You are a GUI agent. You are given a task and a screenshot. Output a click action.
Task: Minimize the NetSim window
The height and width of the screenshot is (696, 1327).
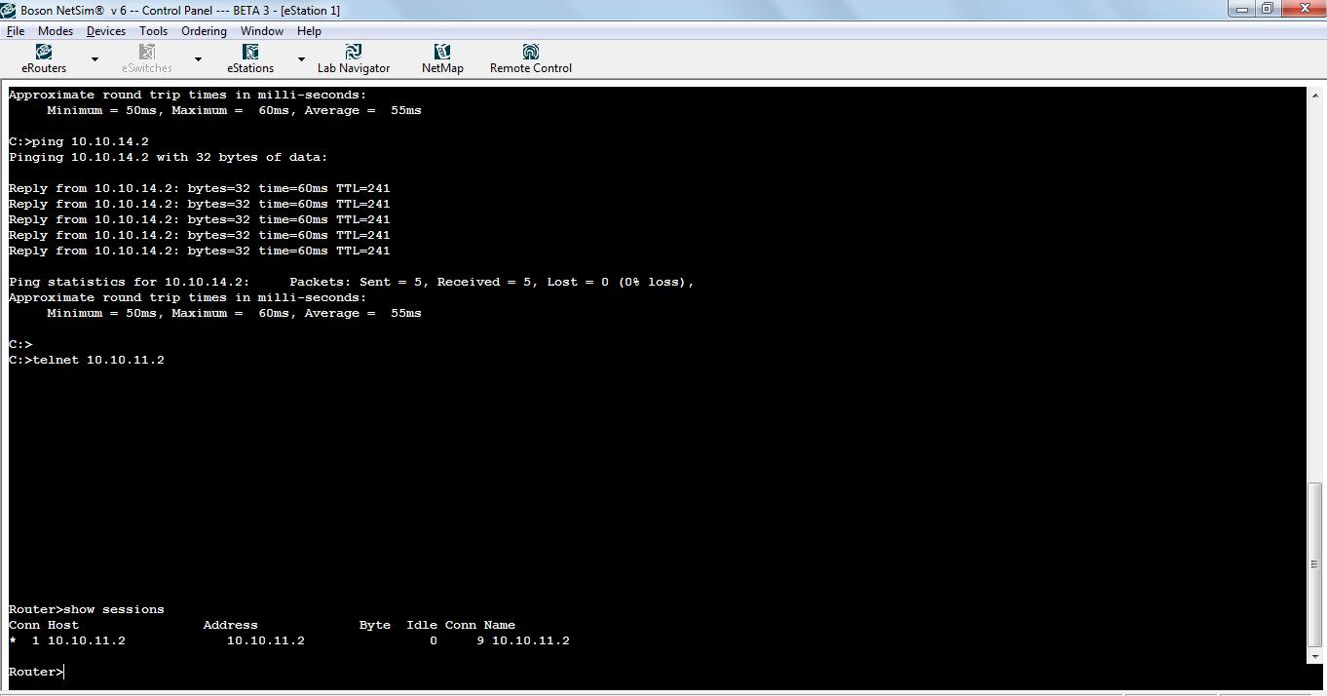coord(1239,9)
